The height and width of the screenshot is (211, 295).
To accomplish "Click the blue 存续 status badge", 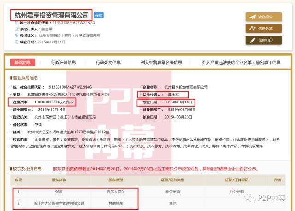I will click(x=99, y=15).
